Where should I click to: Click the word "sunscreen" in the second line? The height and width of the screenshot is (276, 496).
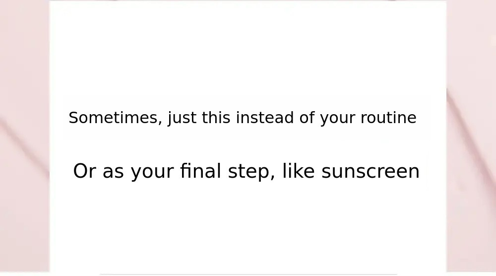370,172
